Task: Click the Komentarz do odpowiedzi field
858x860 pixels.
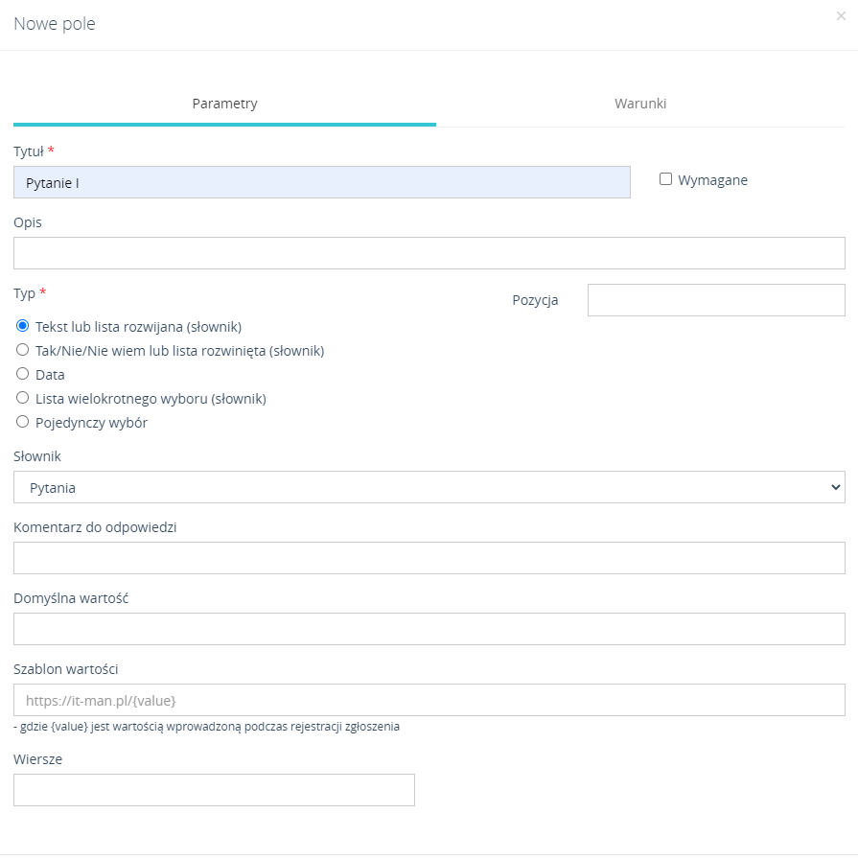Action: point(429,558)
